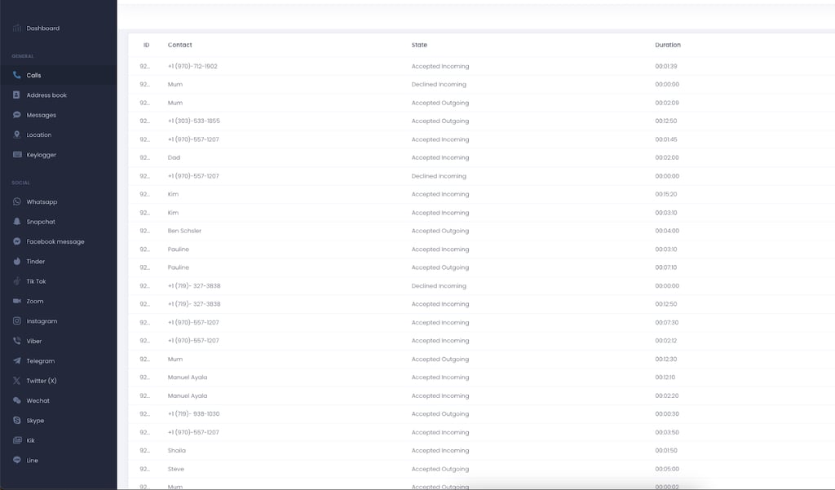835x490 pixels.
Task: Click Accepted Outgoing state for Ben Schsler
Action: [x=440, y=231]
